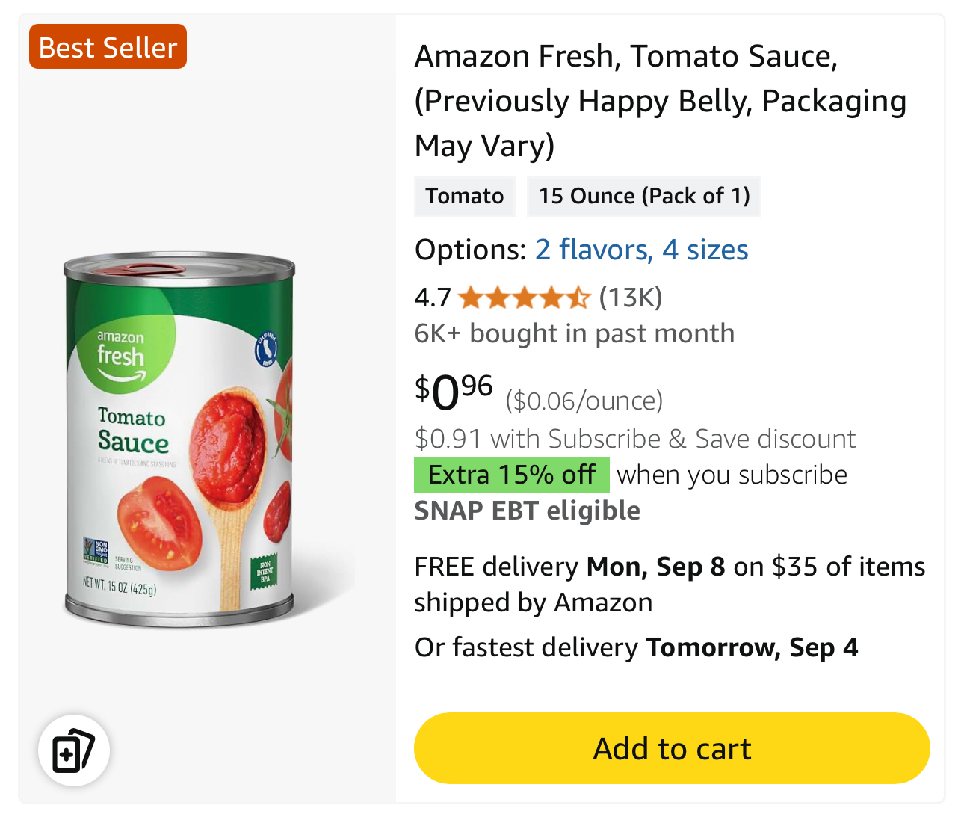Click the 6K+ bought in past month text

[x=574, y=333]
